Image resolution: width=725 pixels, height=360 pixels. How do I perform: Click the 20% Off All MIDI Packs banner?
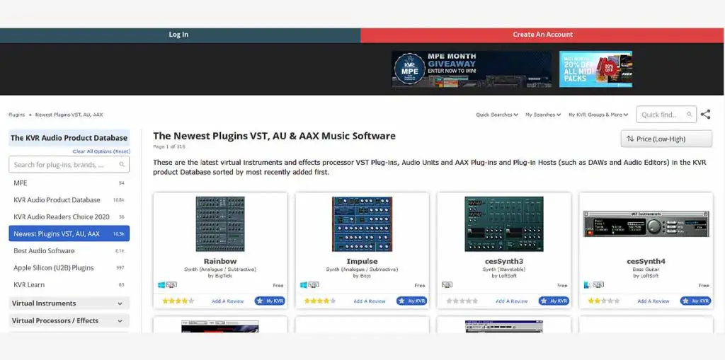tap(596, 69)
